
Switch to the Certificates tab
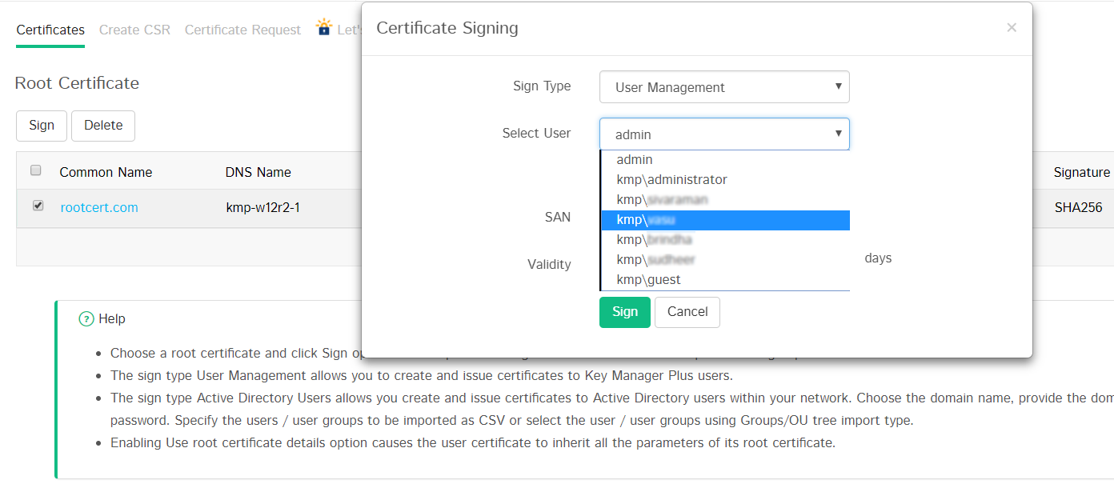click(50, 30)
